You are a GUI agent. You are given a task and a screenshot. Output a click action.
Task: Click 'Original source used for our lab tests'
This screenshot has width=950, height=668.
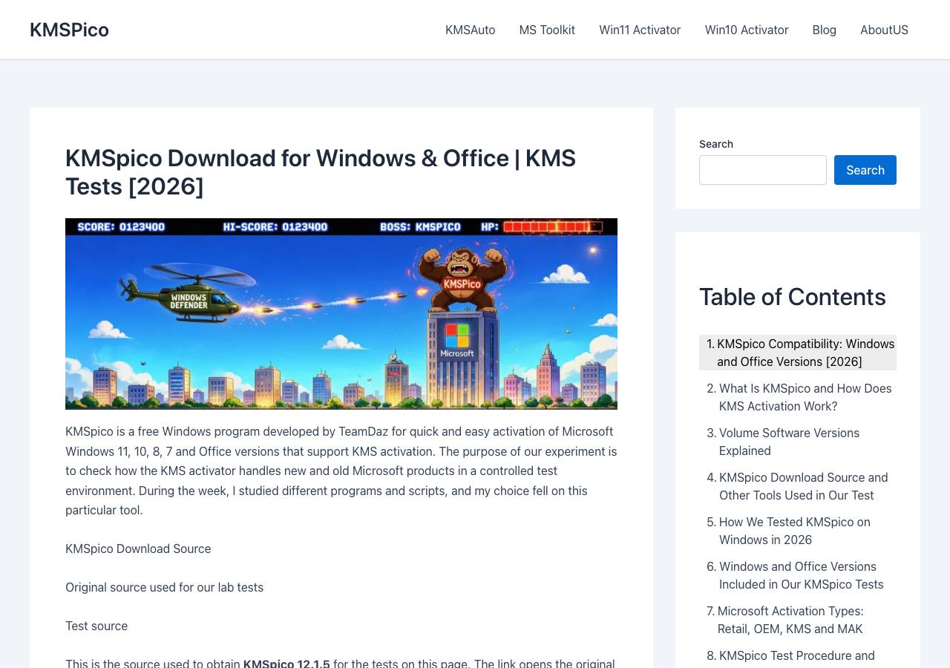coord(164,587)
